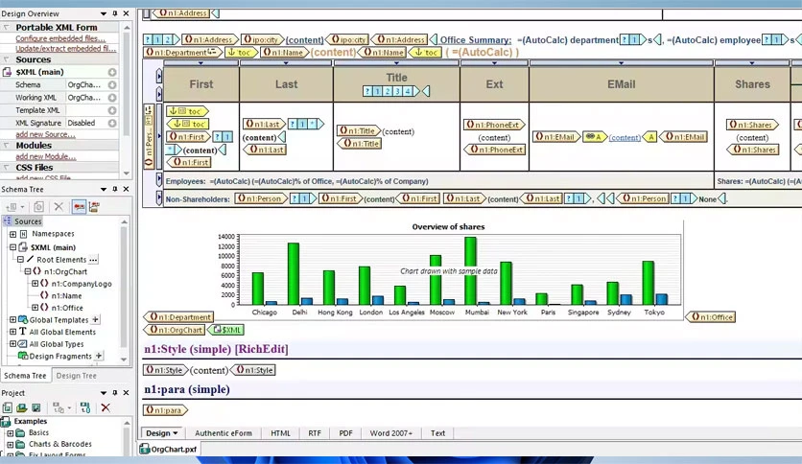The image size is (802, 464).
Task: Click Update/extract embedded files link
Action: 65,49
